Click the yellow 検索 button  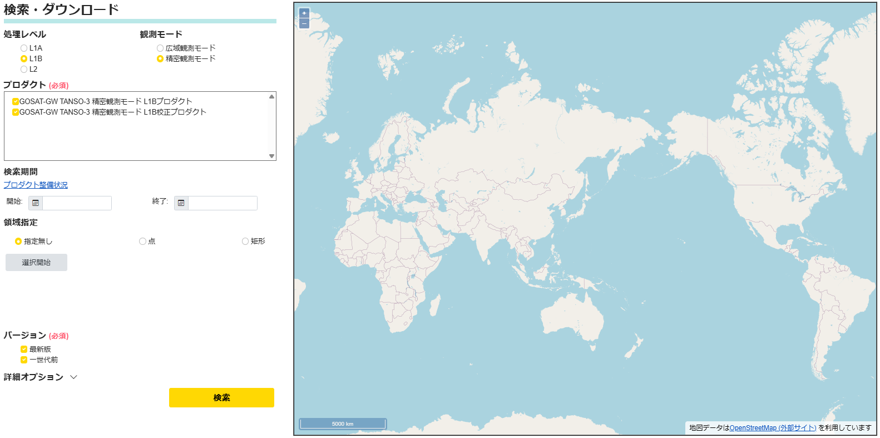pyautogui.click(x=221, y=397)
